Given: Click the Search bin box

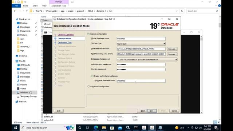Looking at the screenshot, I should coord(202,11).
